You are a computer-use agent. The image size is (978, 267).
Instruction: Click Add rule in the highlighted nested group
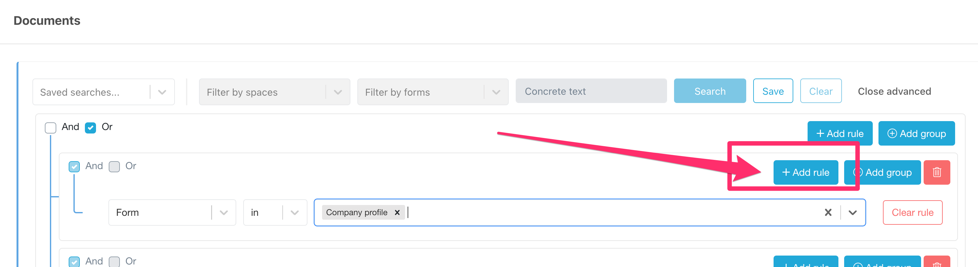click(805, 172)
